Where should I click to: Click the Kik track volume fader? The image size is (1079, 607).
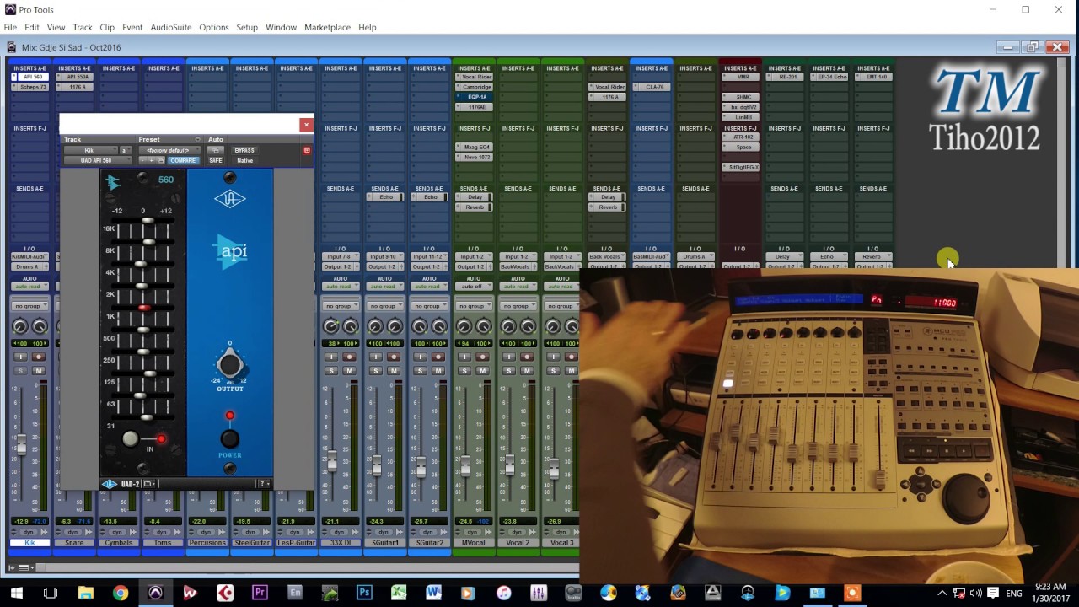(20, 444)
